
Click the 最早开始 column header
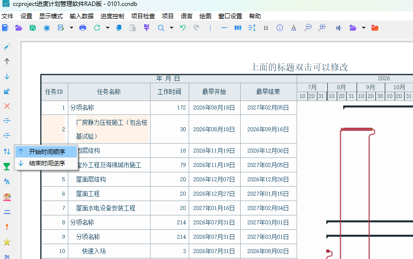tap(214, 92)
